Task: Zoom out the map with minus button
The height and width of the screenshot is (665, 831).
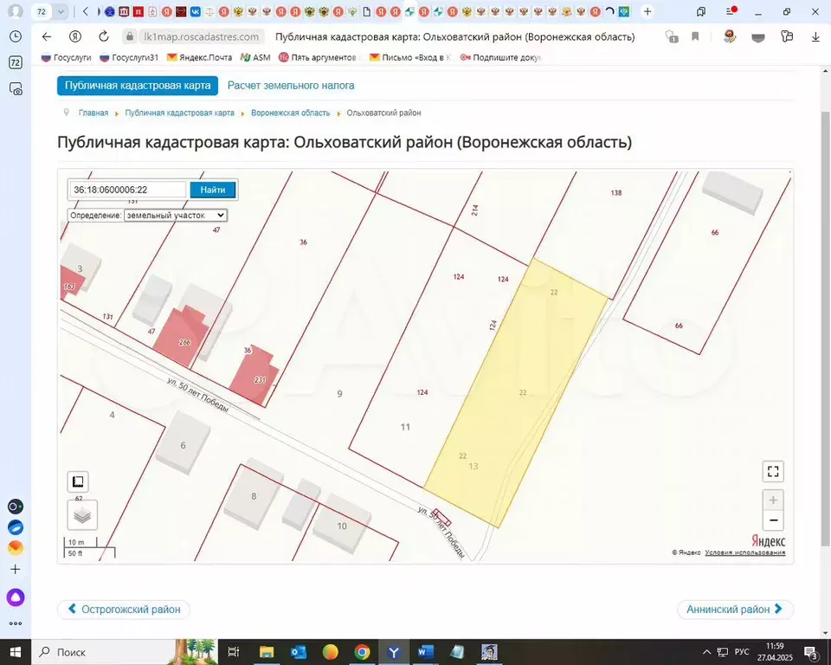Action: point(773,520)
